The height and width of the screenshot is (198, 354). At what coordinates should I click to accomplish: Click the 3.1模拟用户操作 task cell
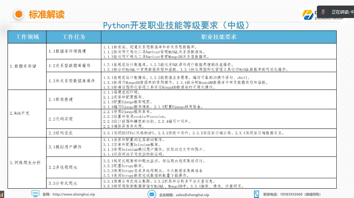pos(65,147)
